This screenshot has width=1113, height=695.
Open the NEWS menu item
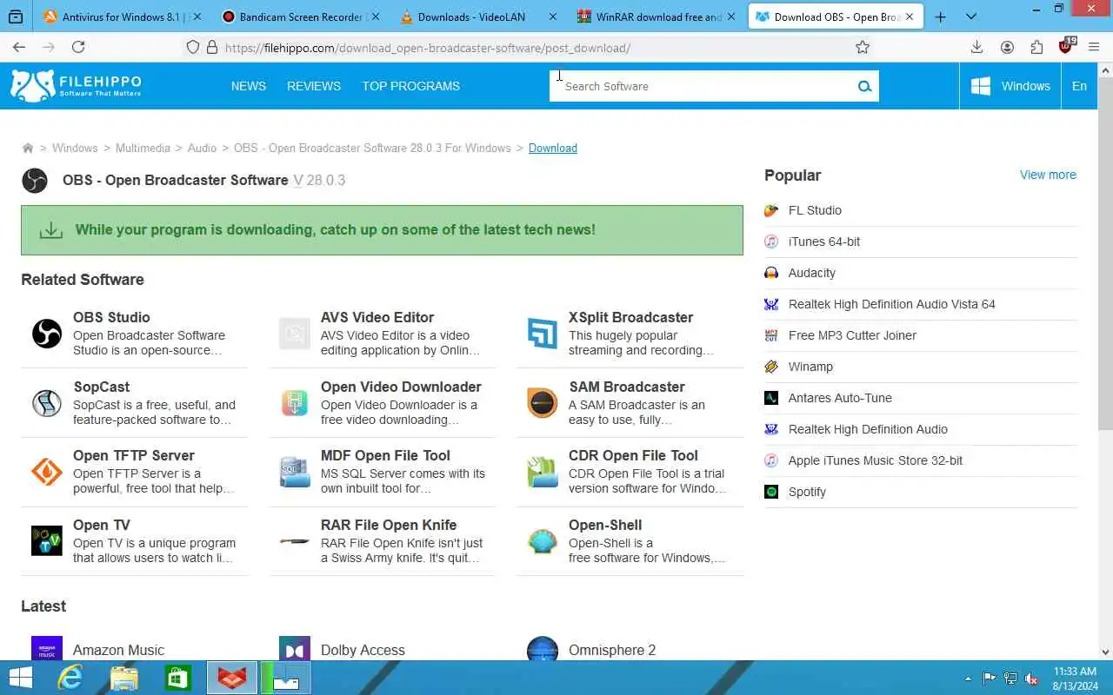(249, 86)
